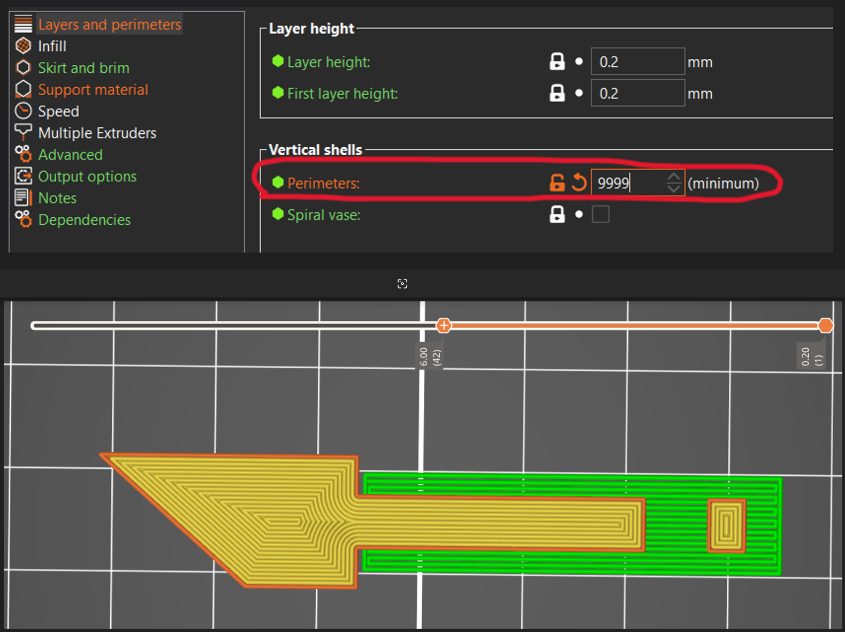Enable the Spiral vase checkbox
The width and height of the screenshot is (845, 632).
[x=600, y=215]
